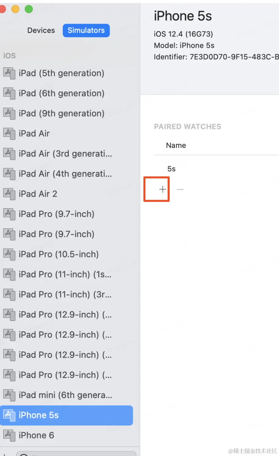The image size is (279, 456).
Task: Click the simulator icon beside iPad (5th generation)
Action: tap(9, 73)
